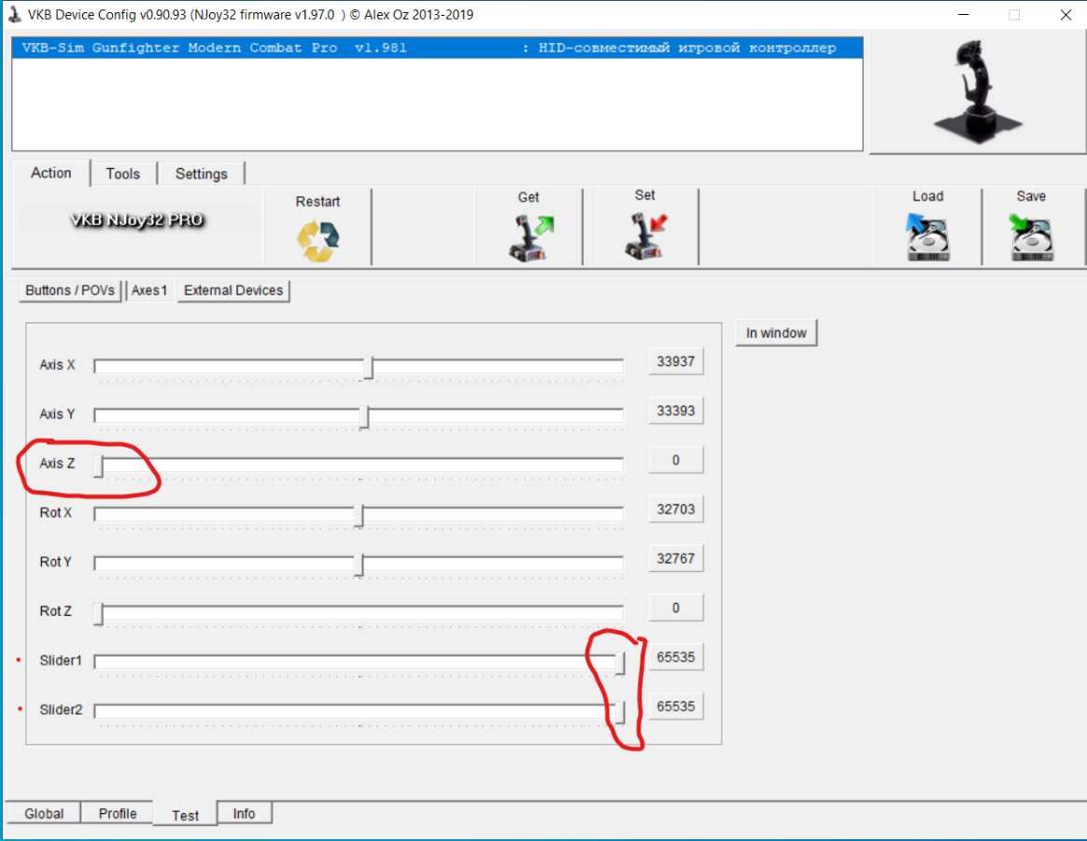Click the Save hard-drive icon
The image size is (1087, 841).
pyautogui.click(x=1032, y=237)
